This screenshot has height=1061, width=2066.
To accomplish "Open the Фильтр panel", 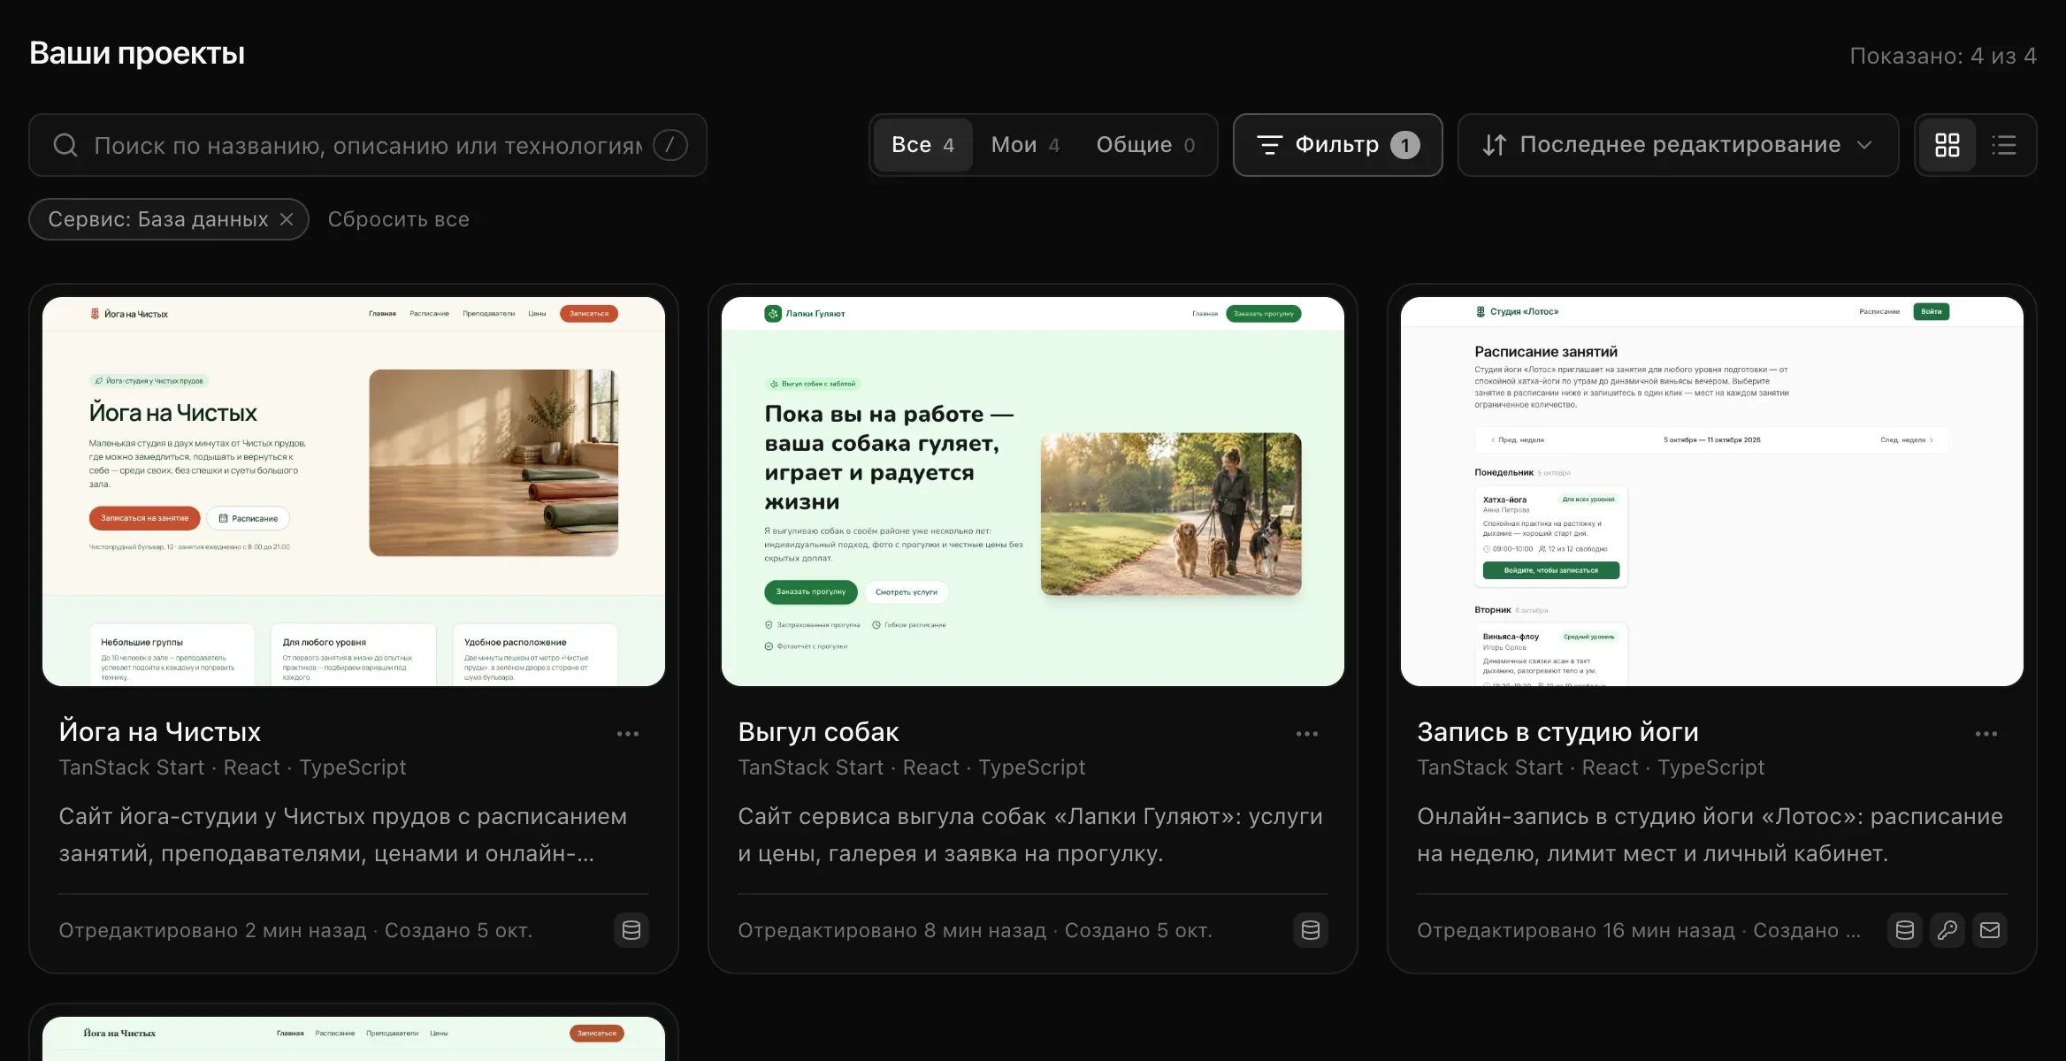I will 1337,145.
